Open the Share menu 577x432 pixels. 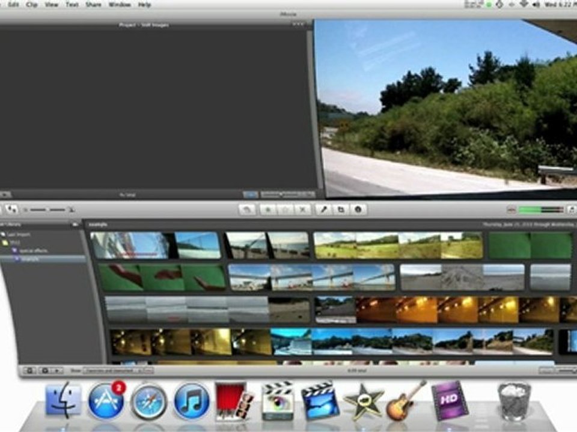point(93,5)
